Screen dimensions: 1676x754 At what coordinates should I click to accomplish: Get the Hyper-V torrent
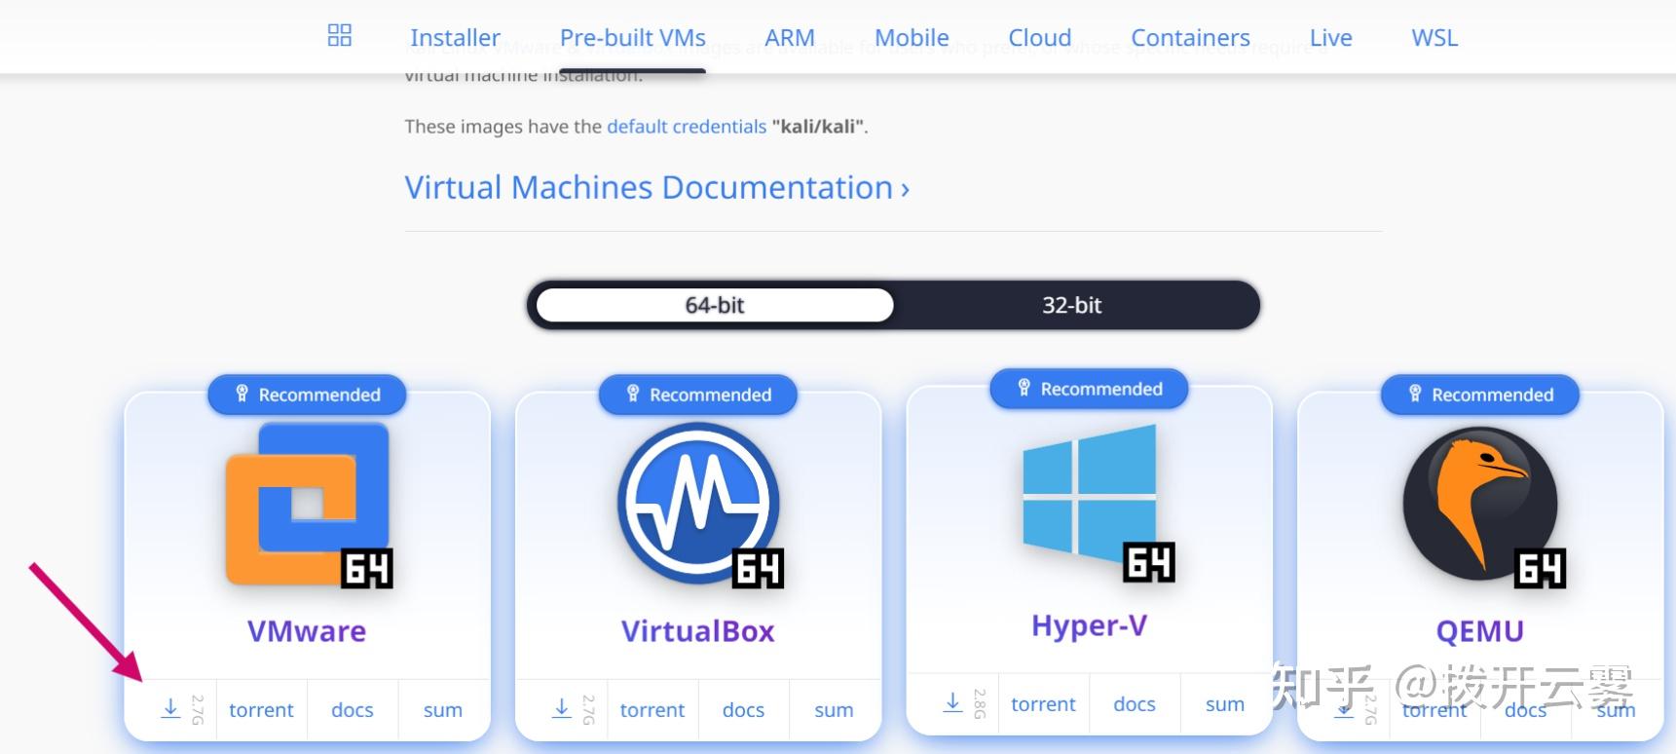[1043, 704]
